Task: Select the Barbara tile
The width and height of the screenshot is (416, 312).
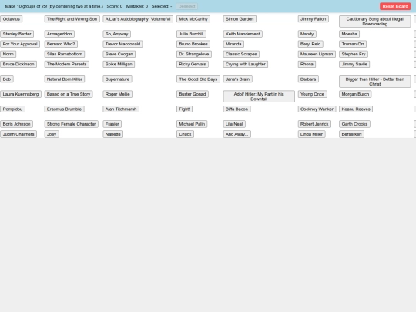Action: click(308, 79)
